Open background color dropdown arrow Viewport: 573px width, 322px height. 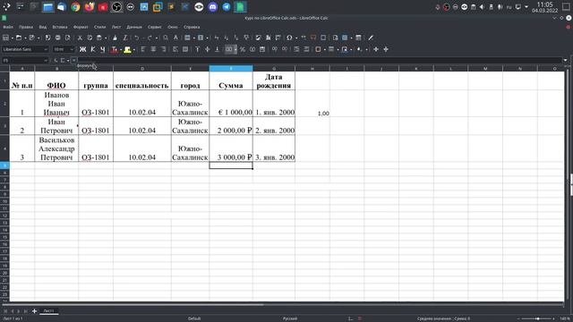[134, 50]
